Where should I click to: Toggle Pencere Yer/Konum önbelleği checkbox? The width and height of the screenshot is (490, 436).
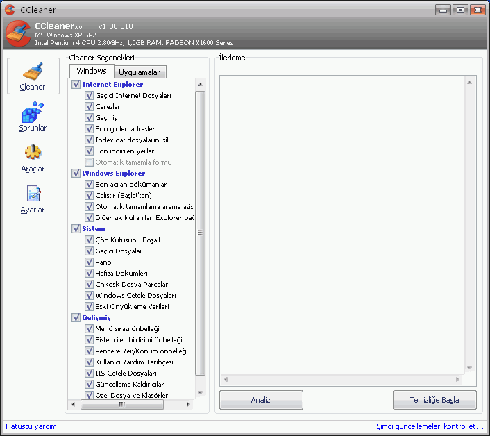[x=89, y=351]
